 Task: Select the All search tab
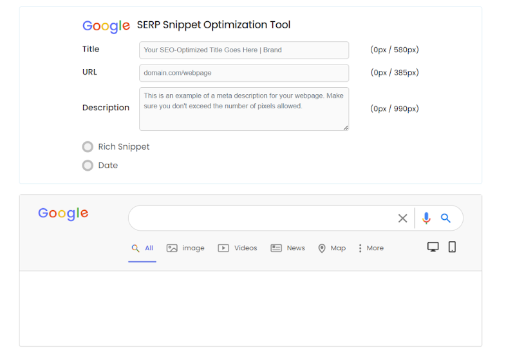142,248
